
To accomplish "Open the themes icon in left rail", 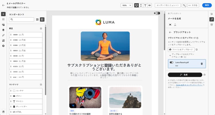I will pyautogui.click(x=3, y=46).
